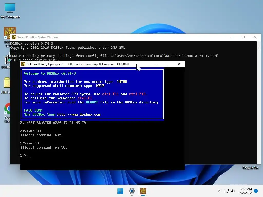Screen dimensions: 263x197
Task: Click the 'Illegal command: win98.' line
Action: (x=44, y=147)
